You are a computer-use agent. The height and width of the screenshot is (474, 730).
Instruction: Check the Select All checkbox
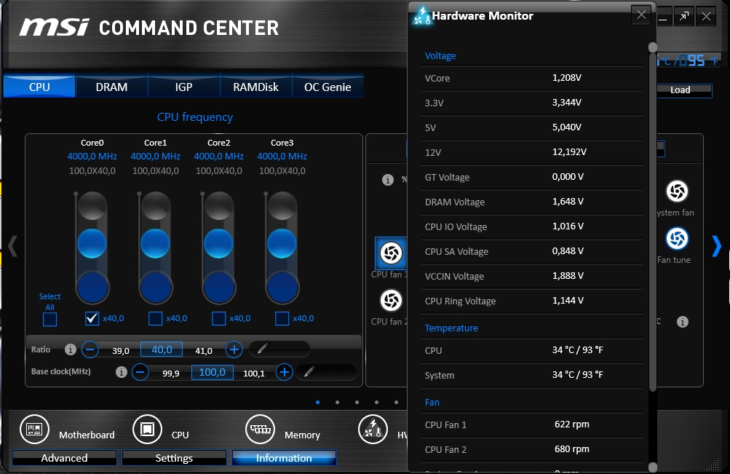49,320
